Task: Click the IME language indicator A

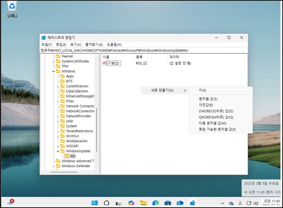Action: pos(240,204)
